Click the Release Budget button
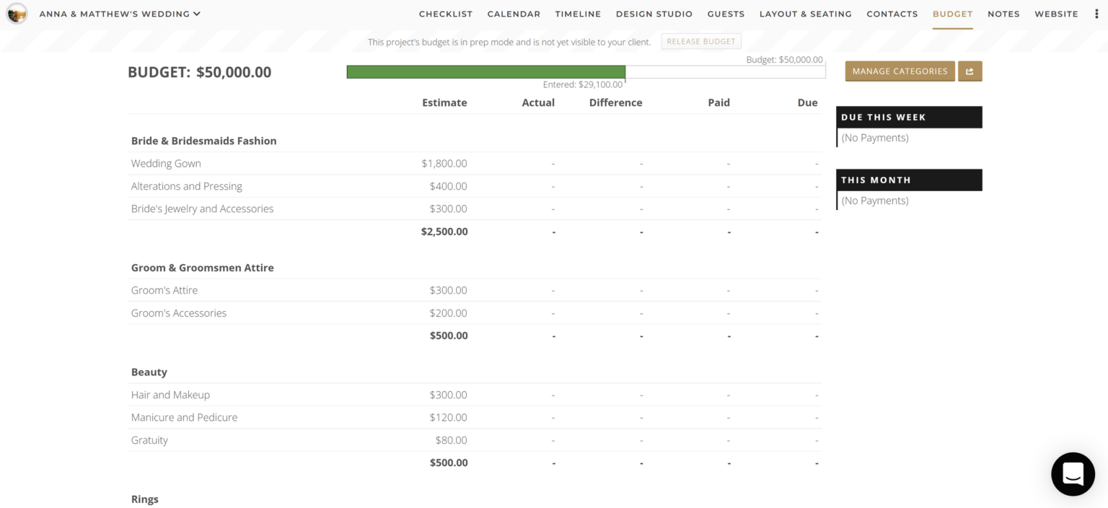1108x508 pixels. point(700,41)
